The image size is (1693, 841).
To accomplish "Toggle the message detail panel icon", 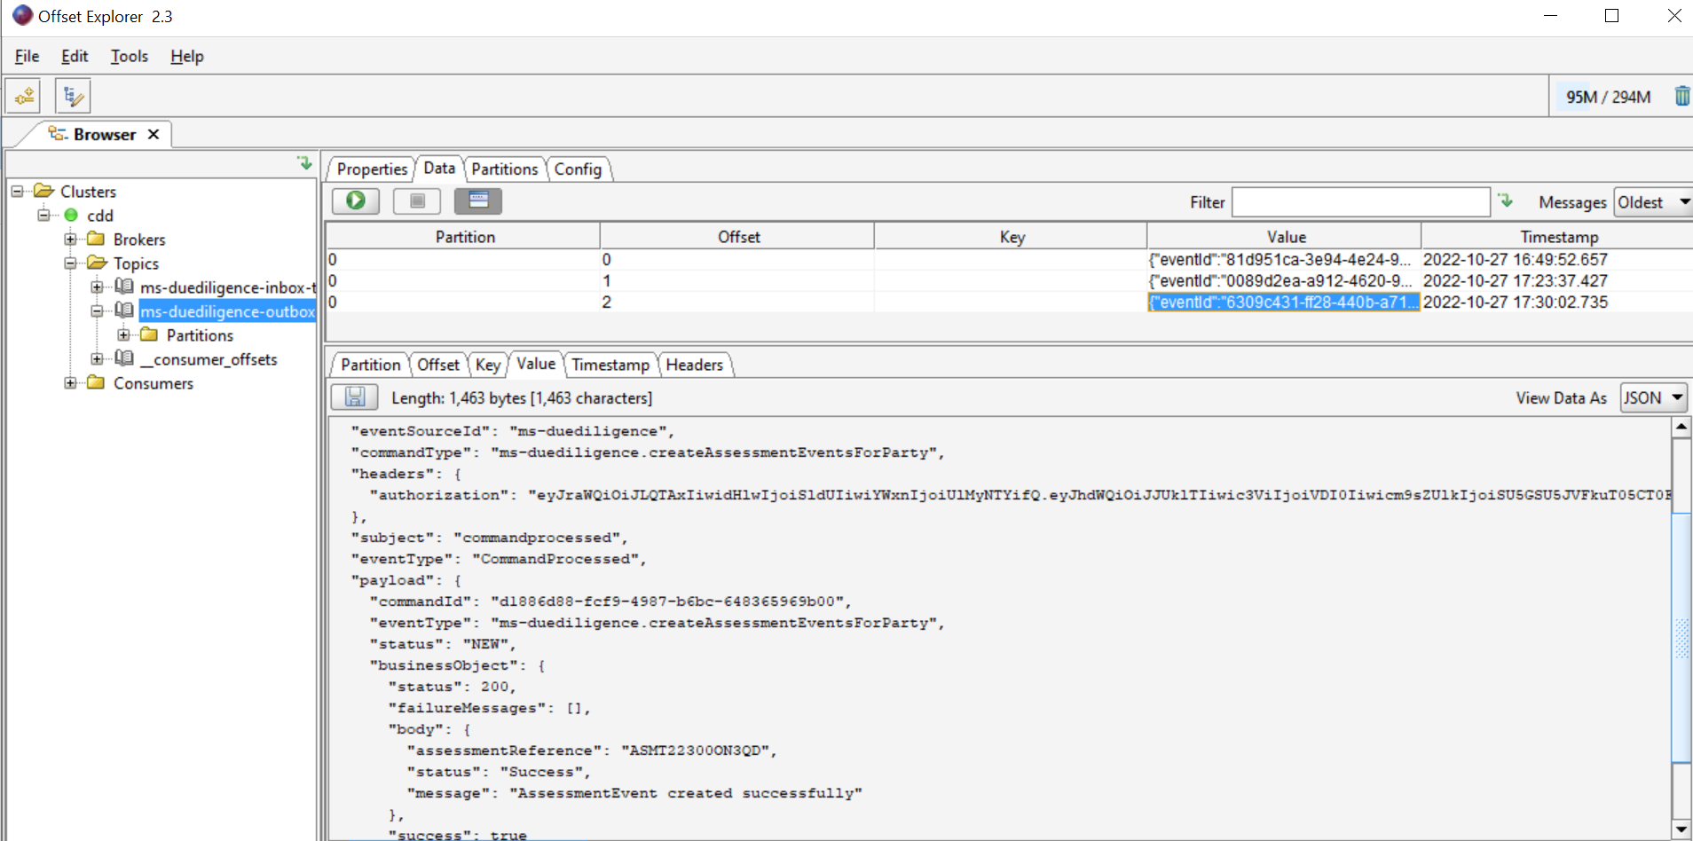I will [x=477, y=201].
